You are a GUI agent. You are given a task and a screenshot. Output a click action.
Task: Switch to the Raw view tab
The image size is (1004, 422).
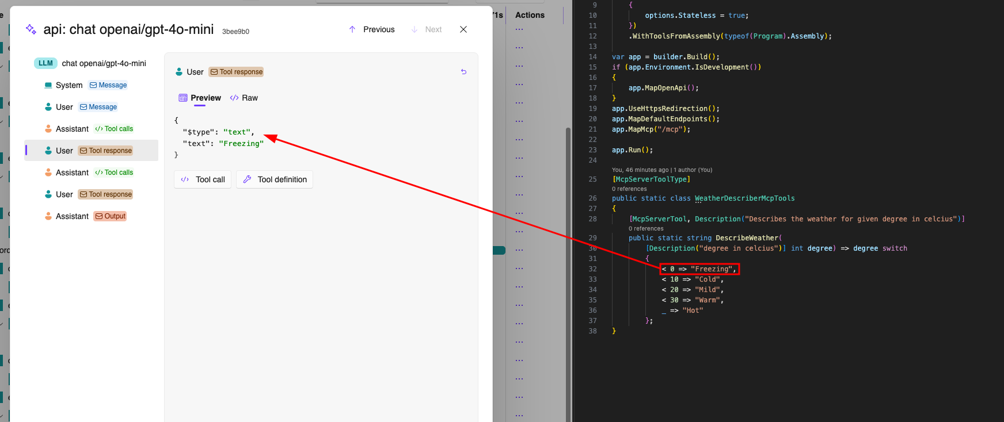244,98
